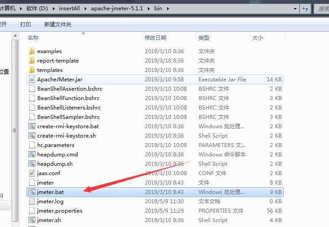Viewport: 329px width, 227px height.
Task: Click the icon of the plain jmeter file
Action: 32,183
